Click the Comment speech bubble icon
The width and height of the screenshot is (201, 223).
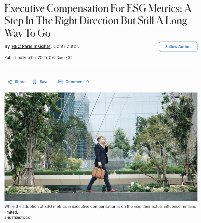pyautogui.click(x=60, y=82)
